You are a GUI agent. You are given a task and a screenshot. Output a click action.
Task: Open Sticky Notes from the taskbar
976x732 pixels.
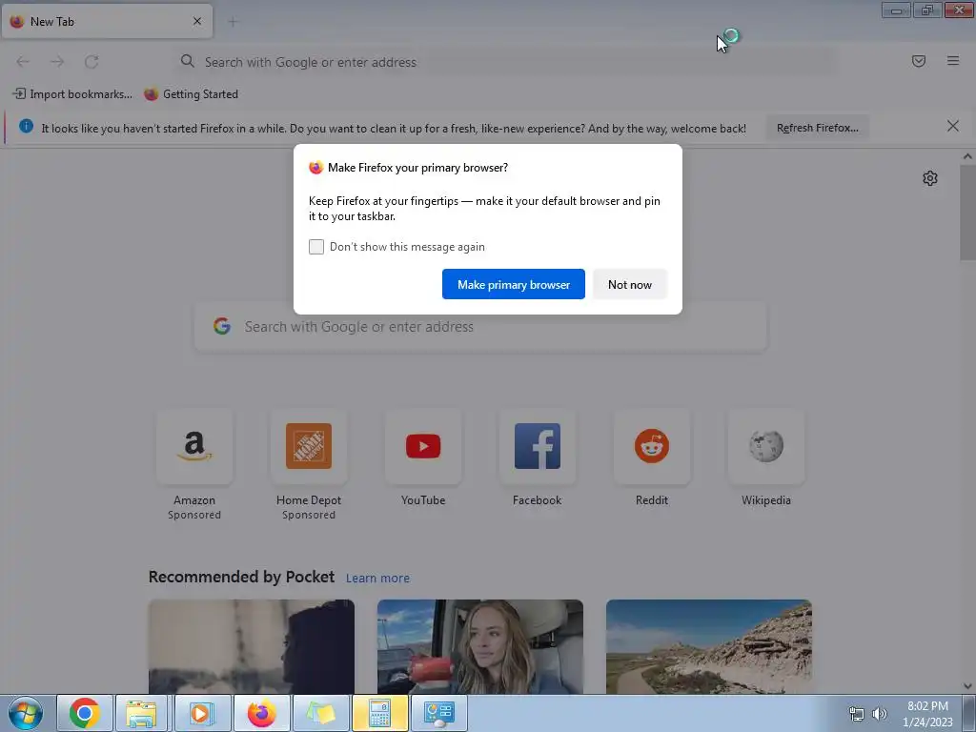320,713
